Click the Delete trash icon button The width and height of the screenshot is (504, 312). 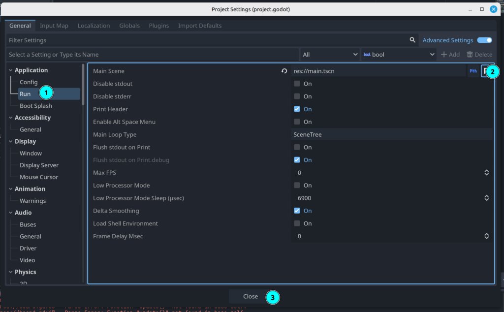click(x=479, y=55)
